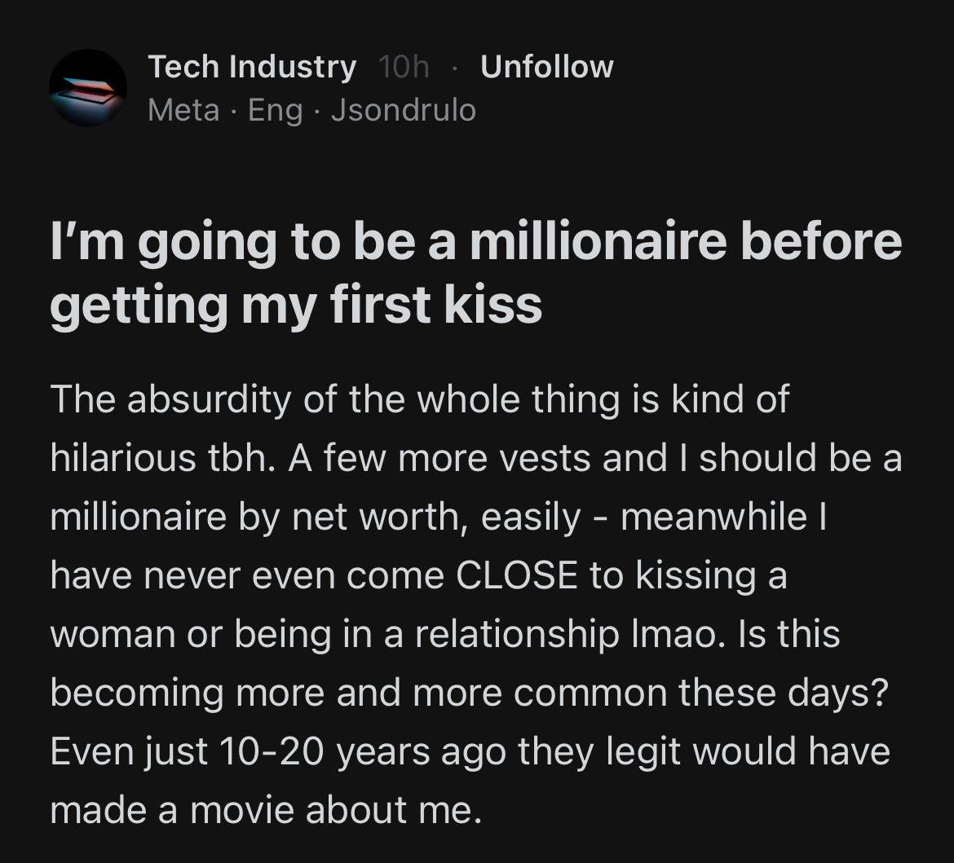Select the Eng department tag
The image size is (954, 863).
(275, 109)
